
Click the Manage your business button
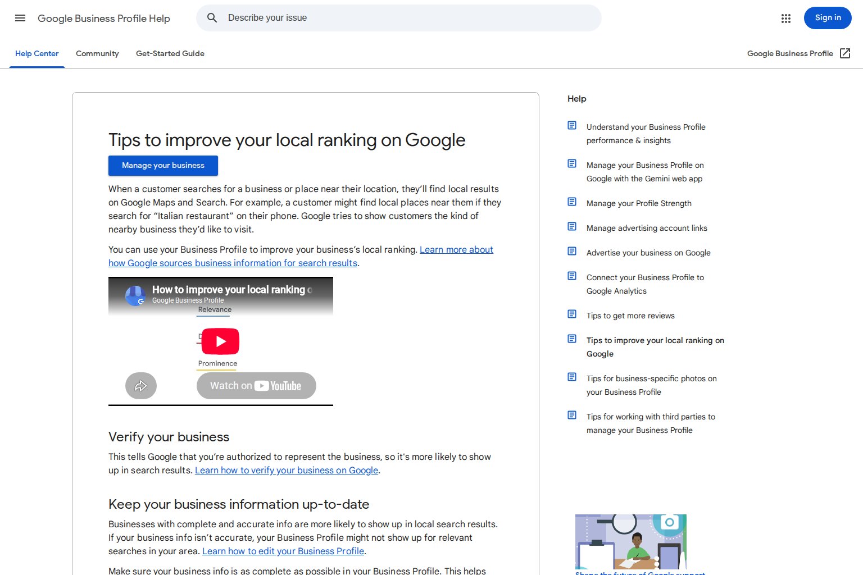163,166
